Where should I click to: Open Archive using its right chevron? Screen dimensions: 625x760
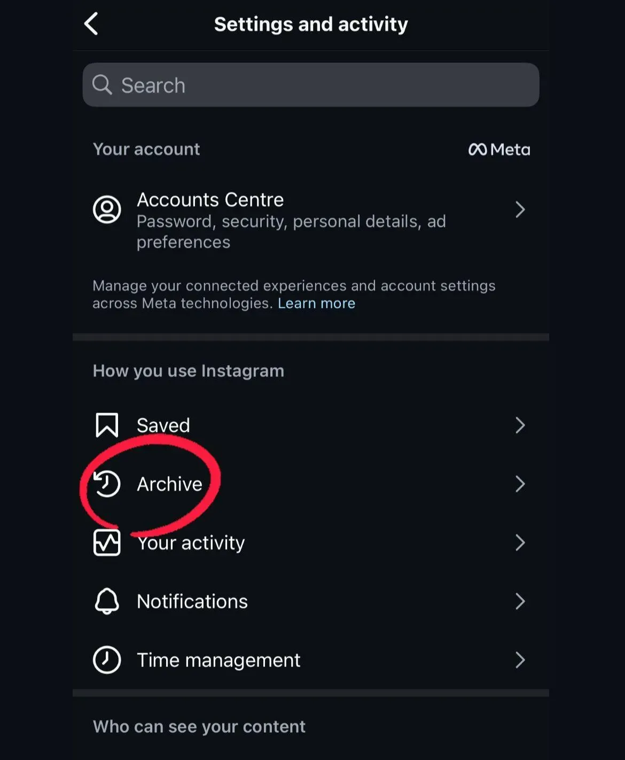pos(520,484)
